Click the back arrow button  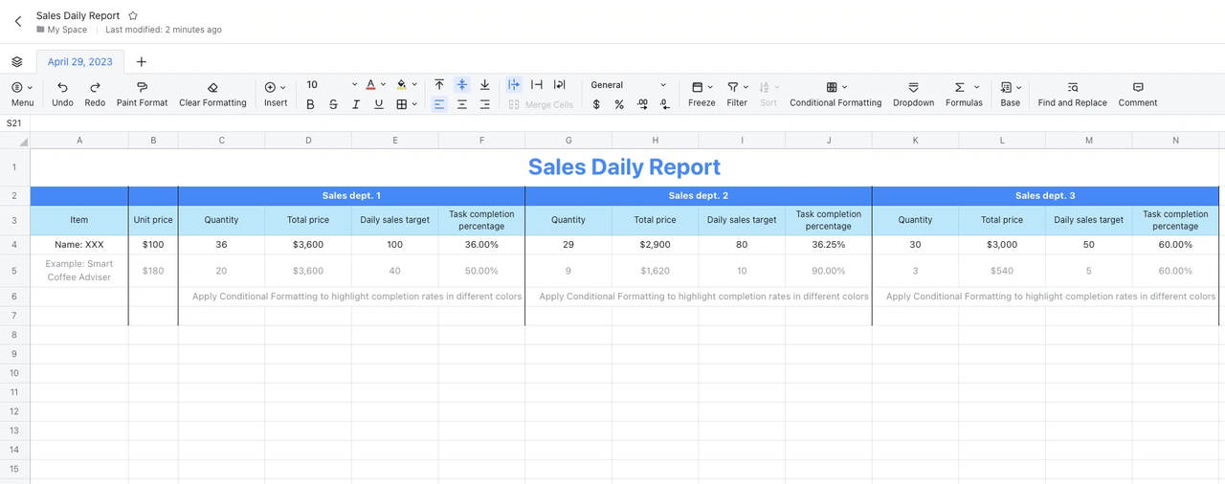tap(17, 21)
